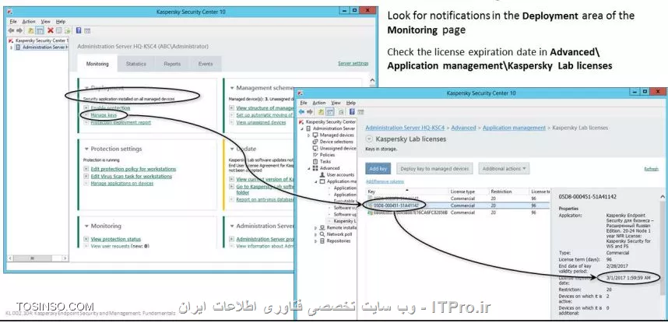This screenshot has width=668, height=323.
Task: Click the Up one level icon in the front window toolbar
Action: pos(322,111)
